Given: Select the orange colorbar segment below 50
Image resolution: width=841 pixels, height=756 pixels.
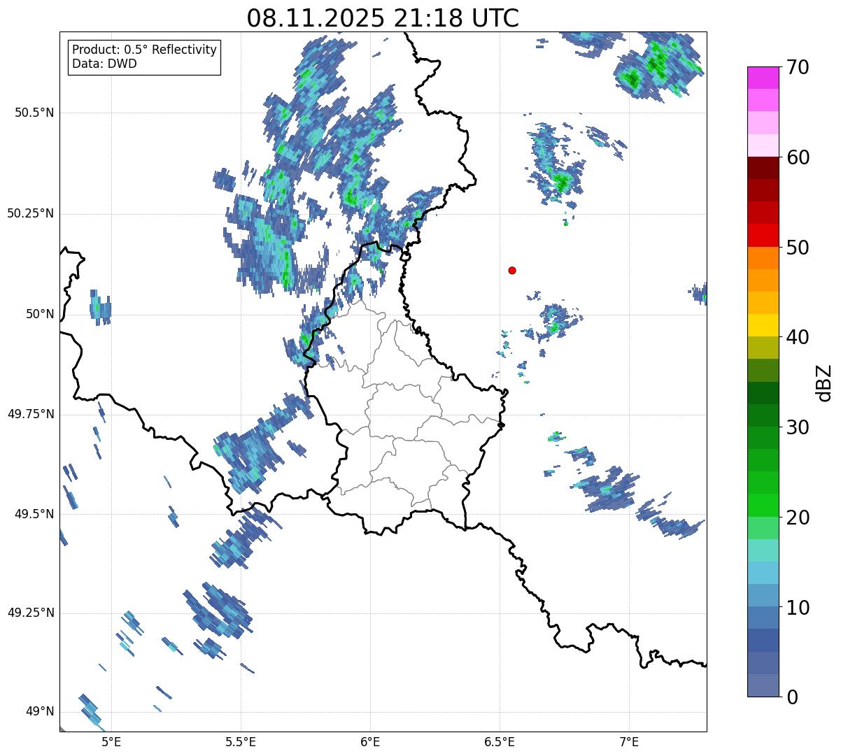Looking at the screenshot, I should point(763,258).
